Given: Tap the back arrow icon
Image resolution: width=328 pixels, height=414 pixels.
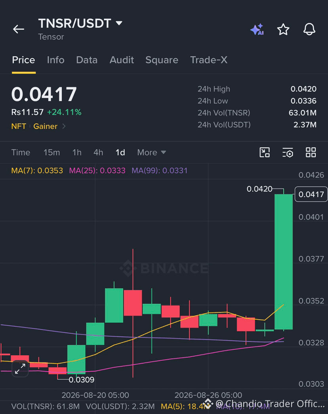Looking at the screenshot, I should point(19,29).
